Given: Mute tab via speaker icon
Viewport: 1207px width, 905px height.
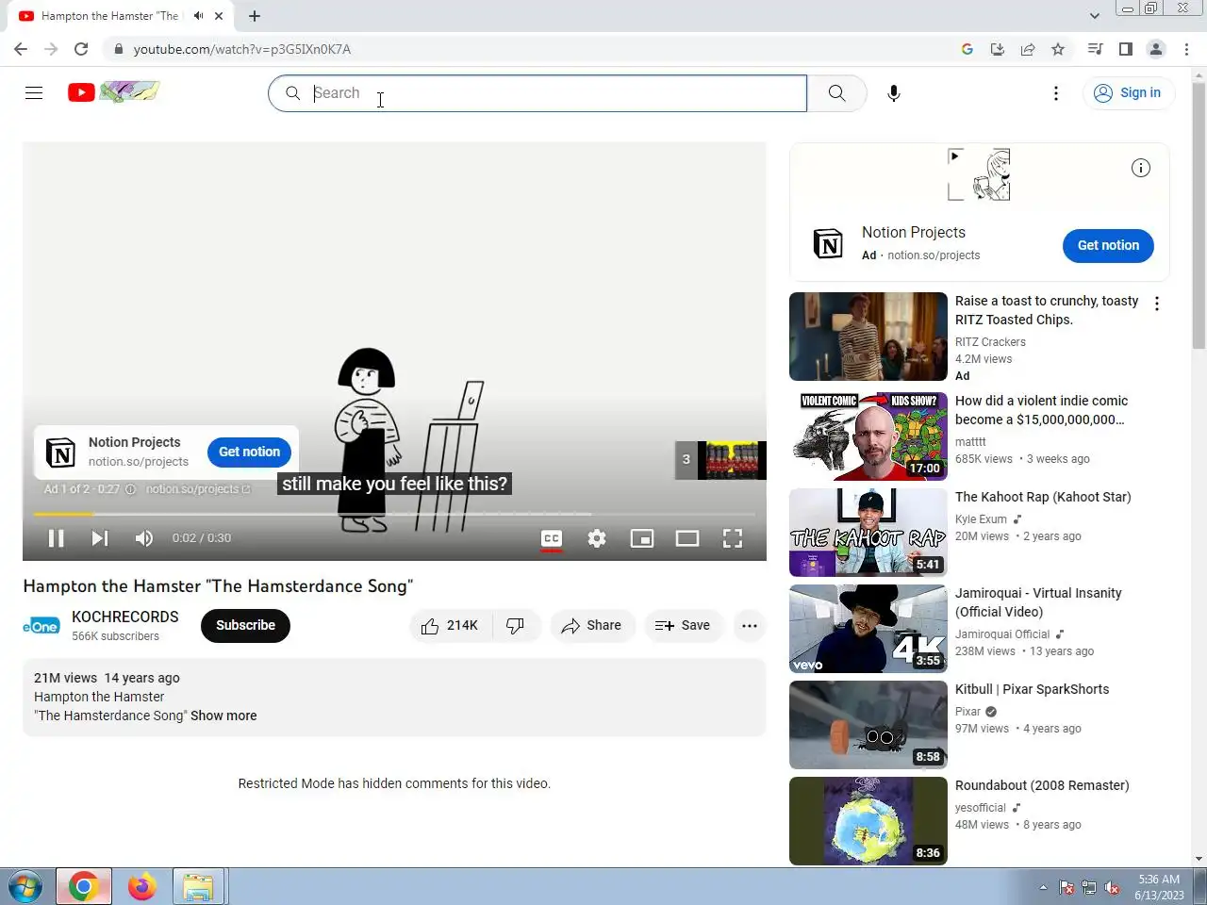Looking at the screenshot, I should (x=198, y=16).
